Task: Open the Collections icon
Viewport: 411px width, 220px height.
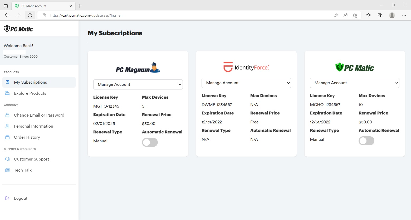Action: click(x=380, y=15)
